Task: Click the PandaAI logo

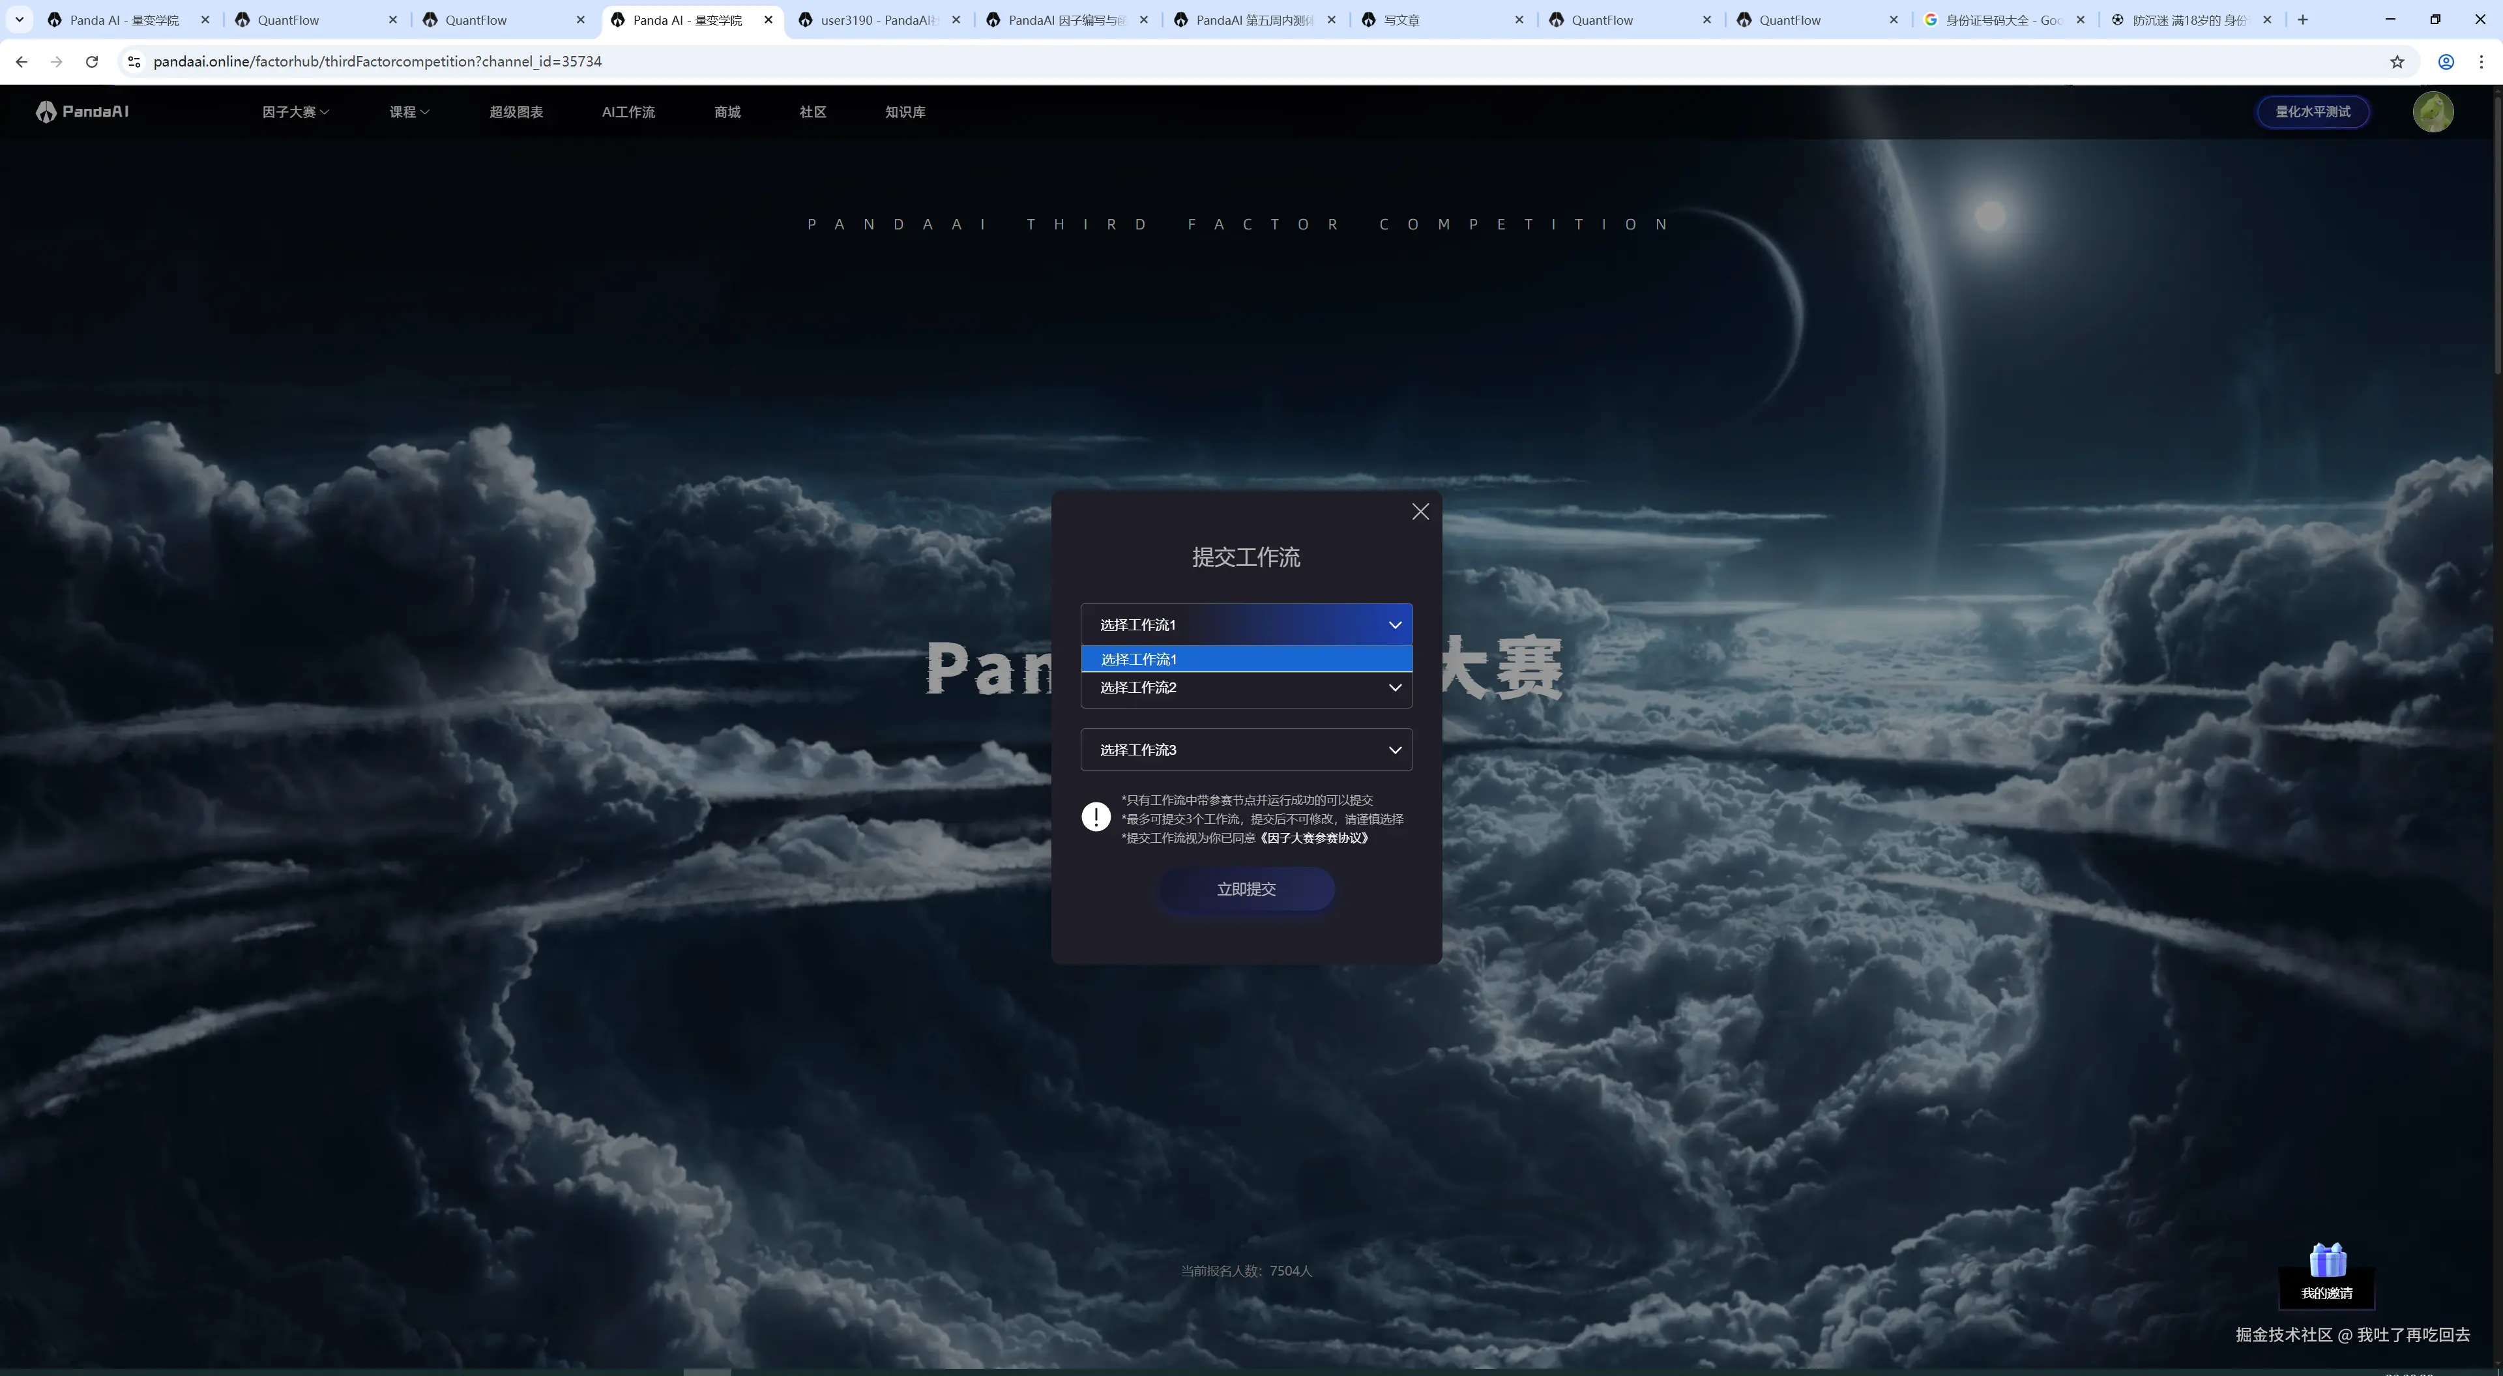Action: [83, 111]
